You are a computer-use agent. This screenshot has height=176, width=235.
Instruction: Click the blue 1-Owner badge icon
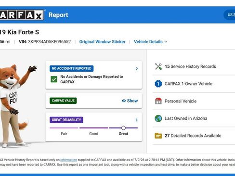coord(158,84)
